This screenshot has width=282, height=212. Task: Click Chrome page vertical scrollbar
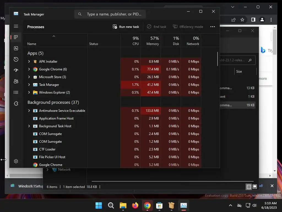275,41
